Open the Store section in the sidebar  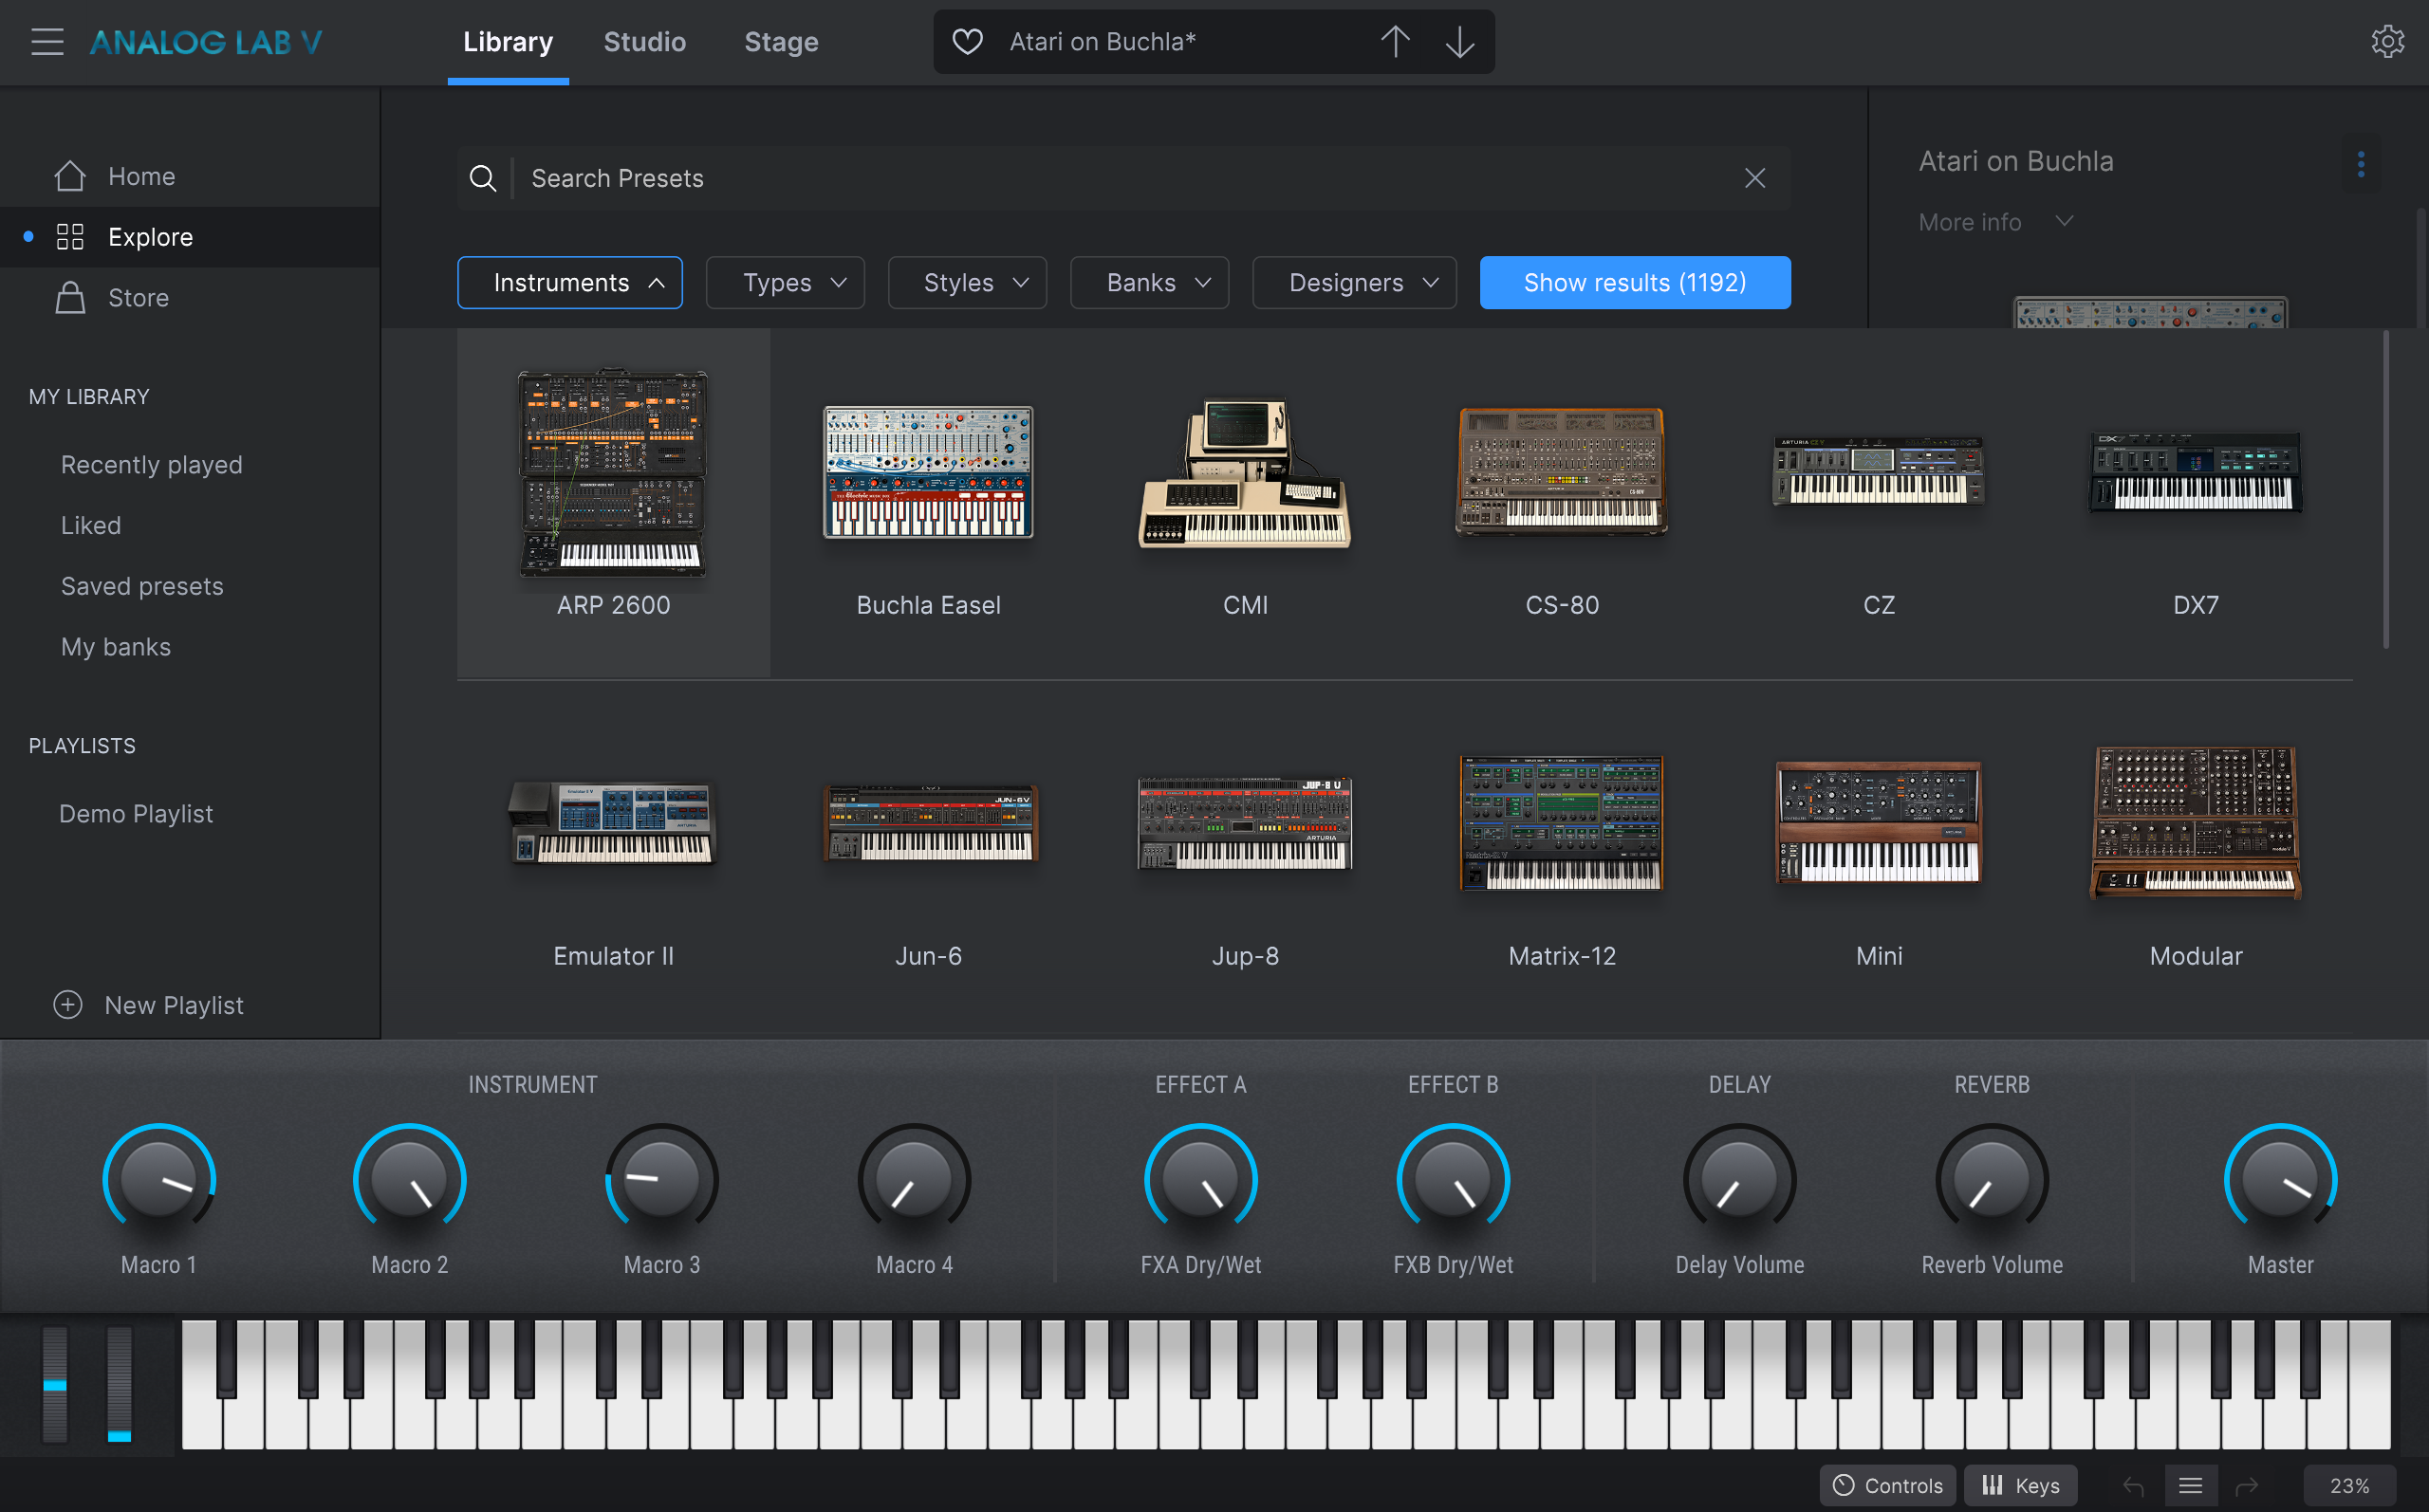point(138,298)
